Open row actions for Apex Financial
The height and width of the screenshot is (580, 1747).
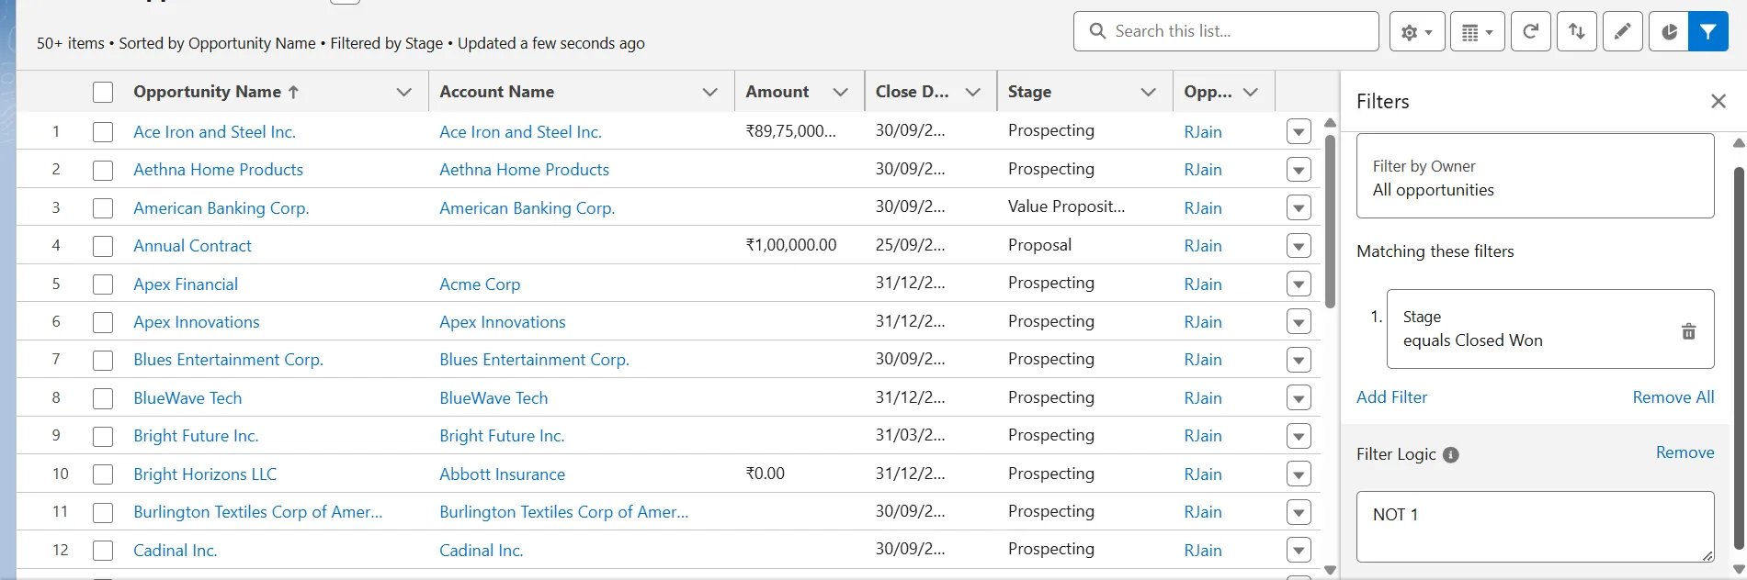click(1299, 284)
